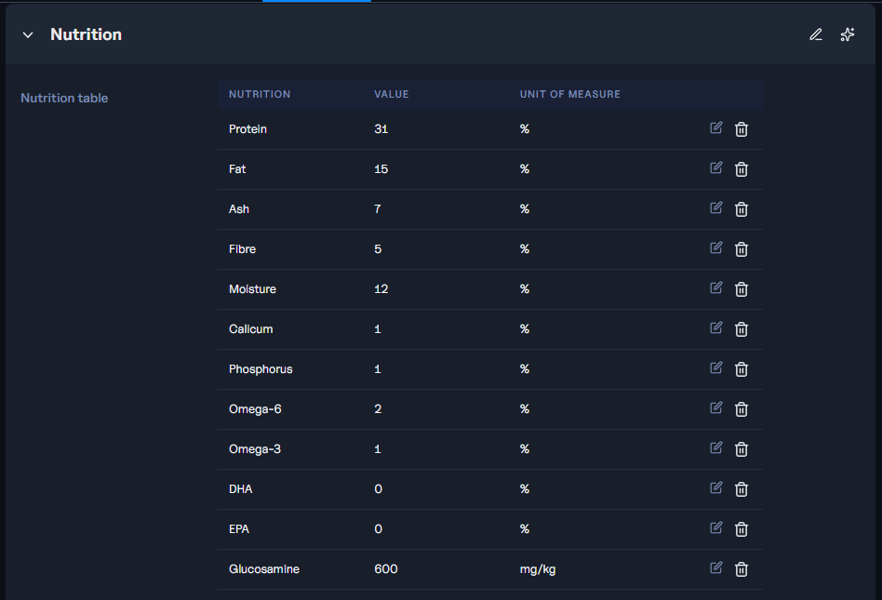This screenshot has height=600, width=882.
Task: Delete the Omega-3 row
Action: 742,448
